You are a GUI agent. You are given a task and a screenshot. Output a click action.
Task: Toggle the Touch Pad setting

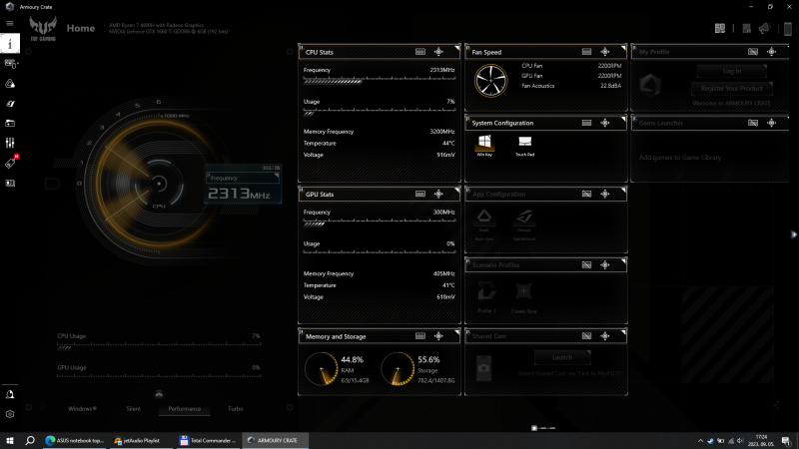tap(524, 146)
